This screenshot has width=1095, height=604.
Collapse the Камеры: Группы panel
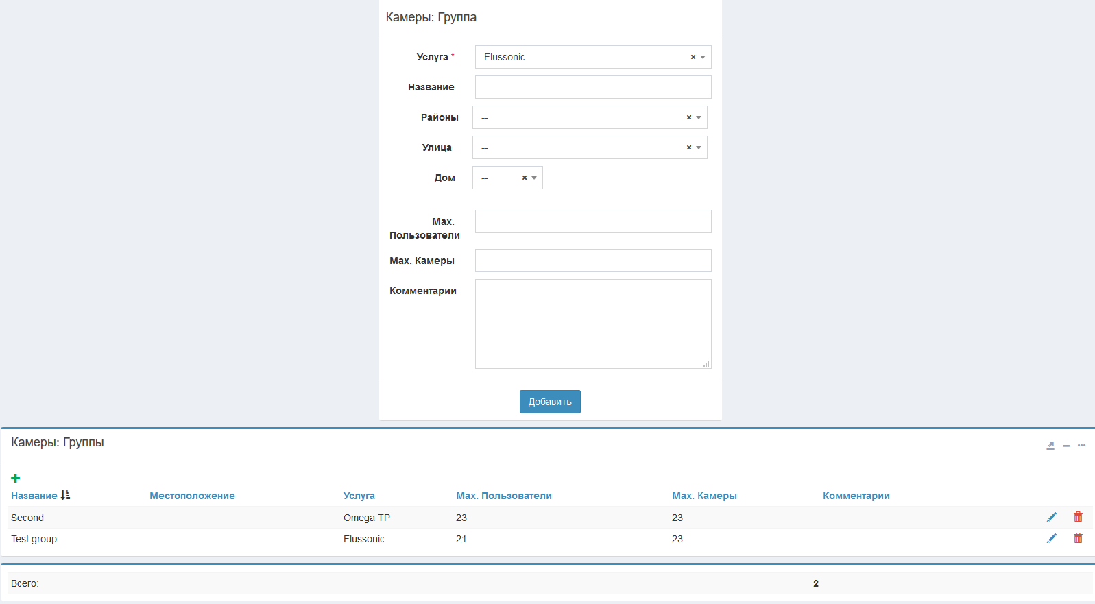(x=1066, y=446)
